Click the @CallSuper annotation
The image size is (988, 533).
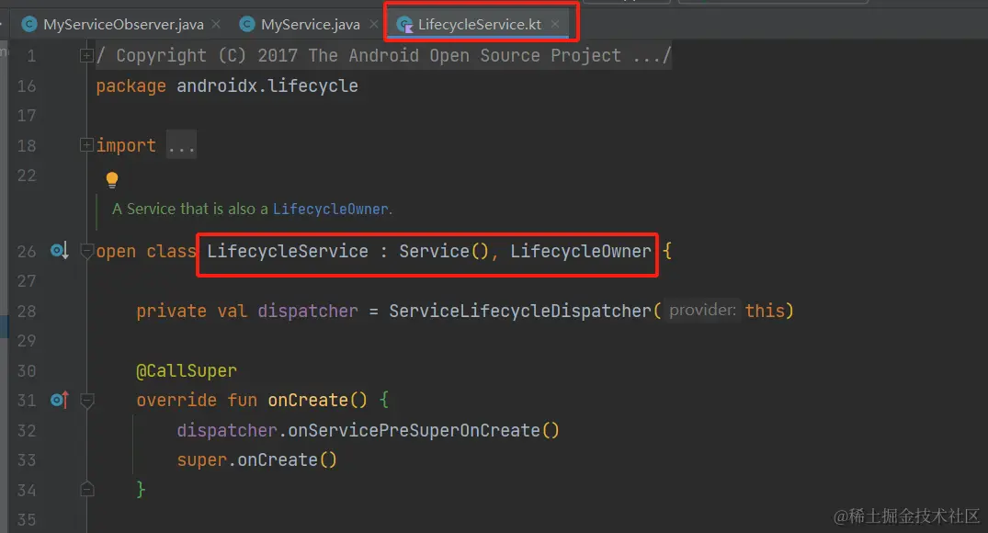click(187, 370)
